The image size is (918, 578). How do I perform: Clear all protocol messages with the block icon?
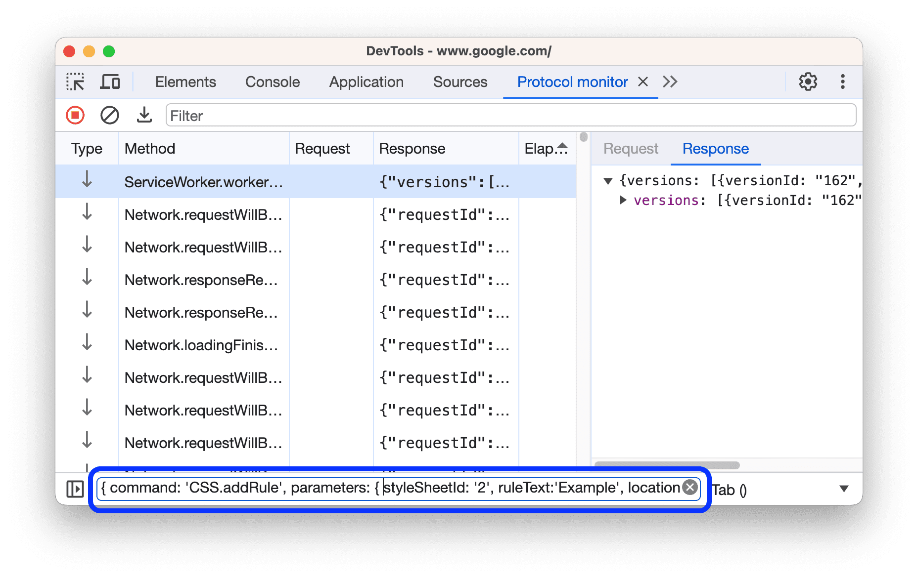click(109, 115)
